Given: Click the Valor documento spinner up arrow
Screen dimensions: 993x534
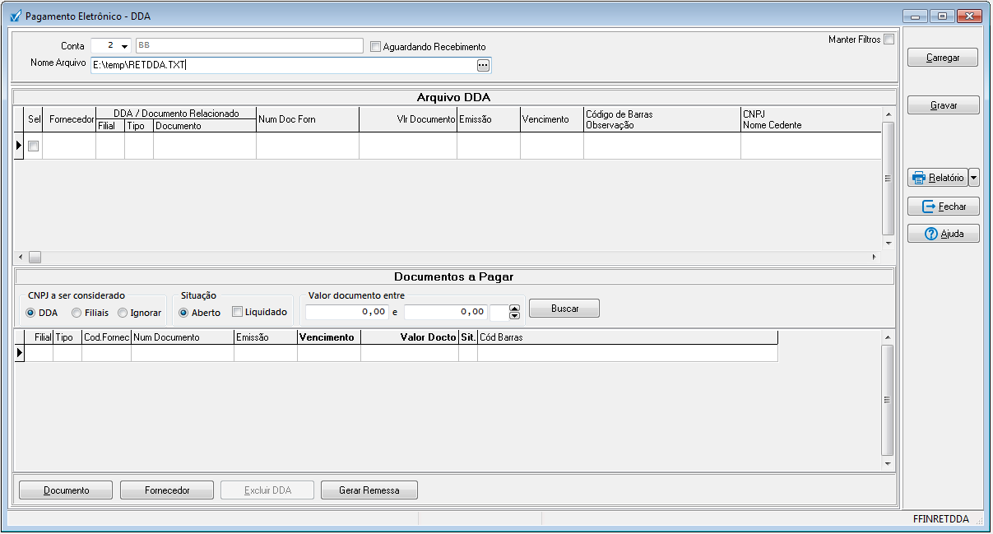Looking at the screenshot, I should point(515,309).
